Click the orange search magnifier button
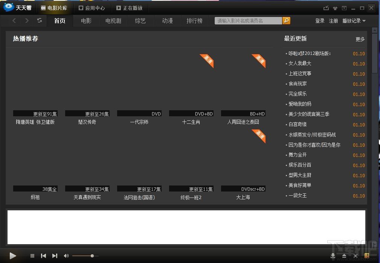The image size is (380, 263). (286, 21)
